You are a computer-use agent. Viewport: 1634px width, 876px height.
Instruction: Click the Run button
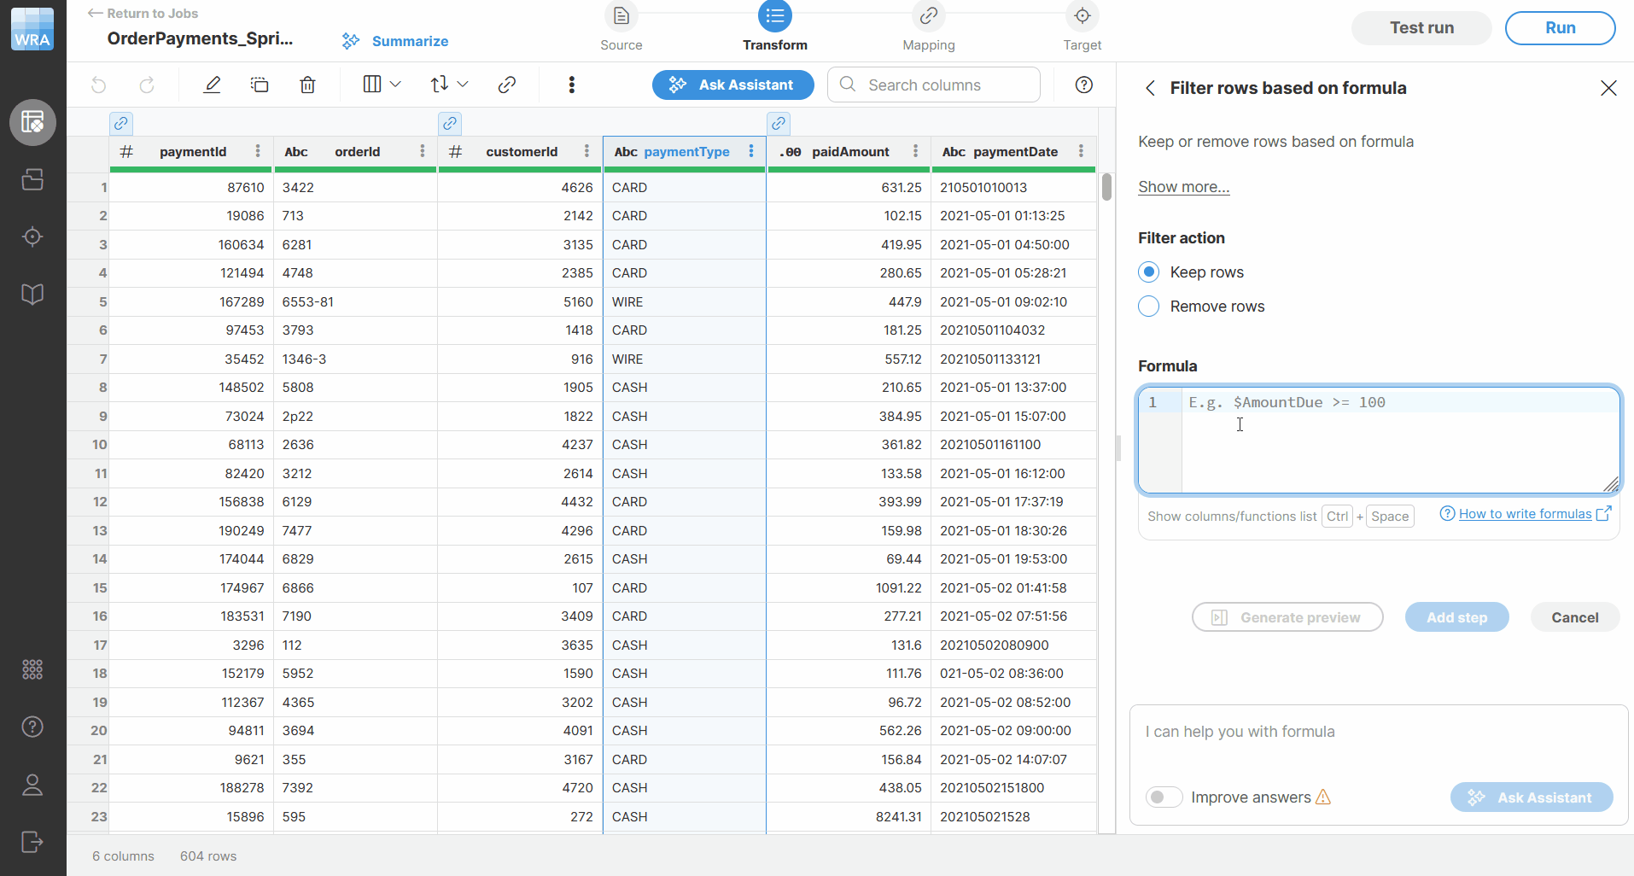point(1560,27)
